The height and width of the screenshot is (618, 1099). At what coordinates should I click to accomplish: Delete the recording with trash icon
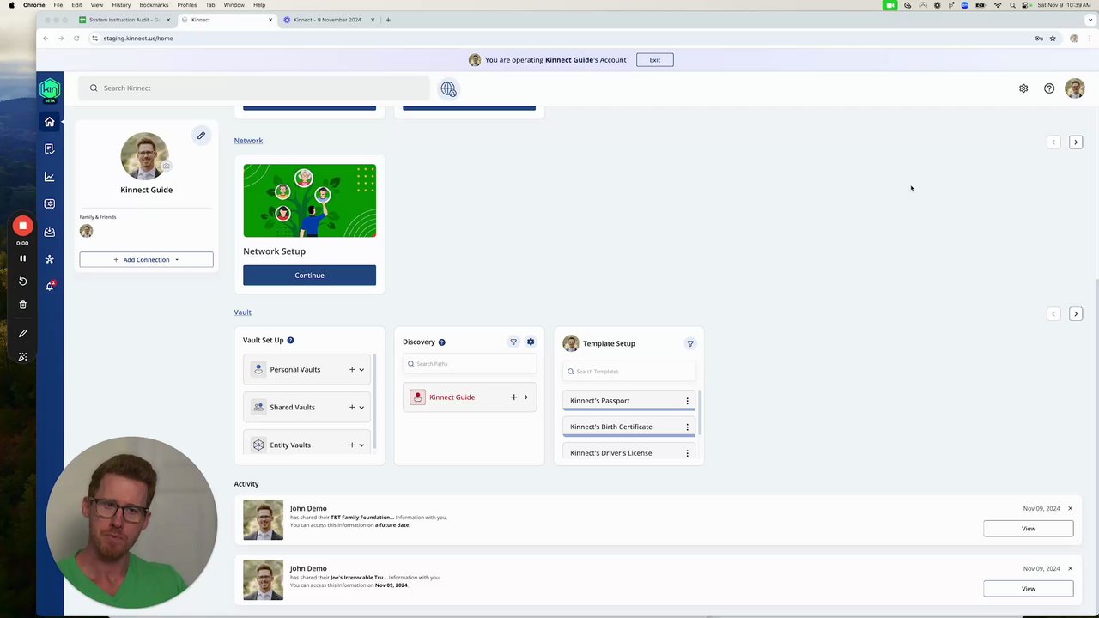click(23, 305)
